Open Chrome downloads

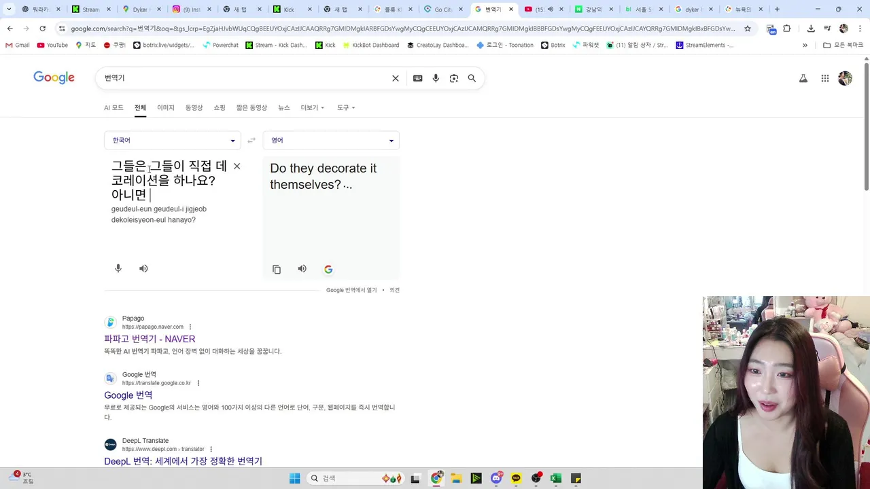pyautogui.click(x=811, y=29)
